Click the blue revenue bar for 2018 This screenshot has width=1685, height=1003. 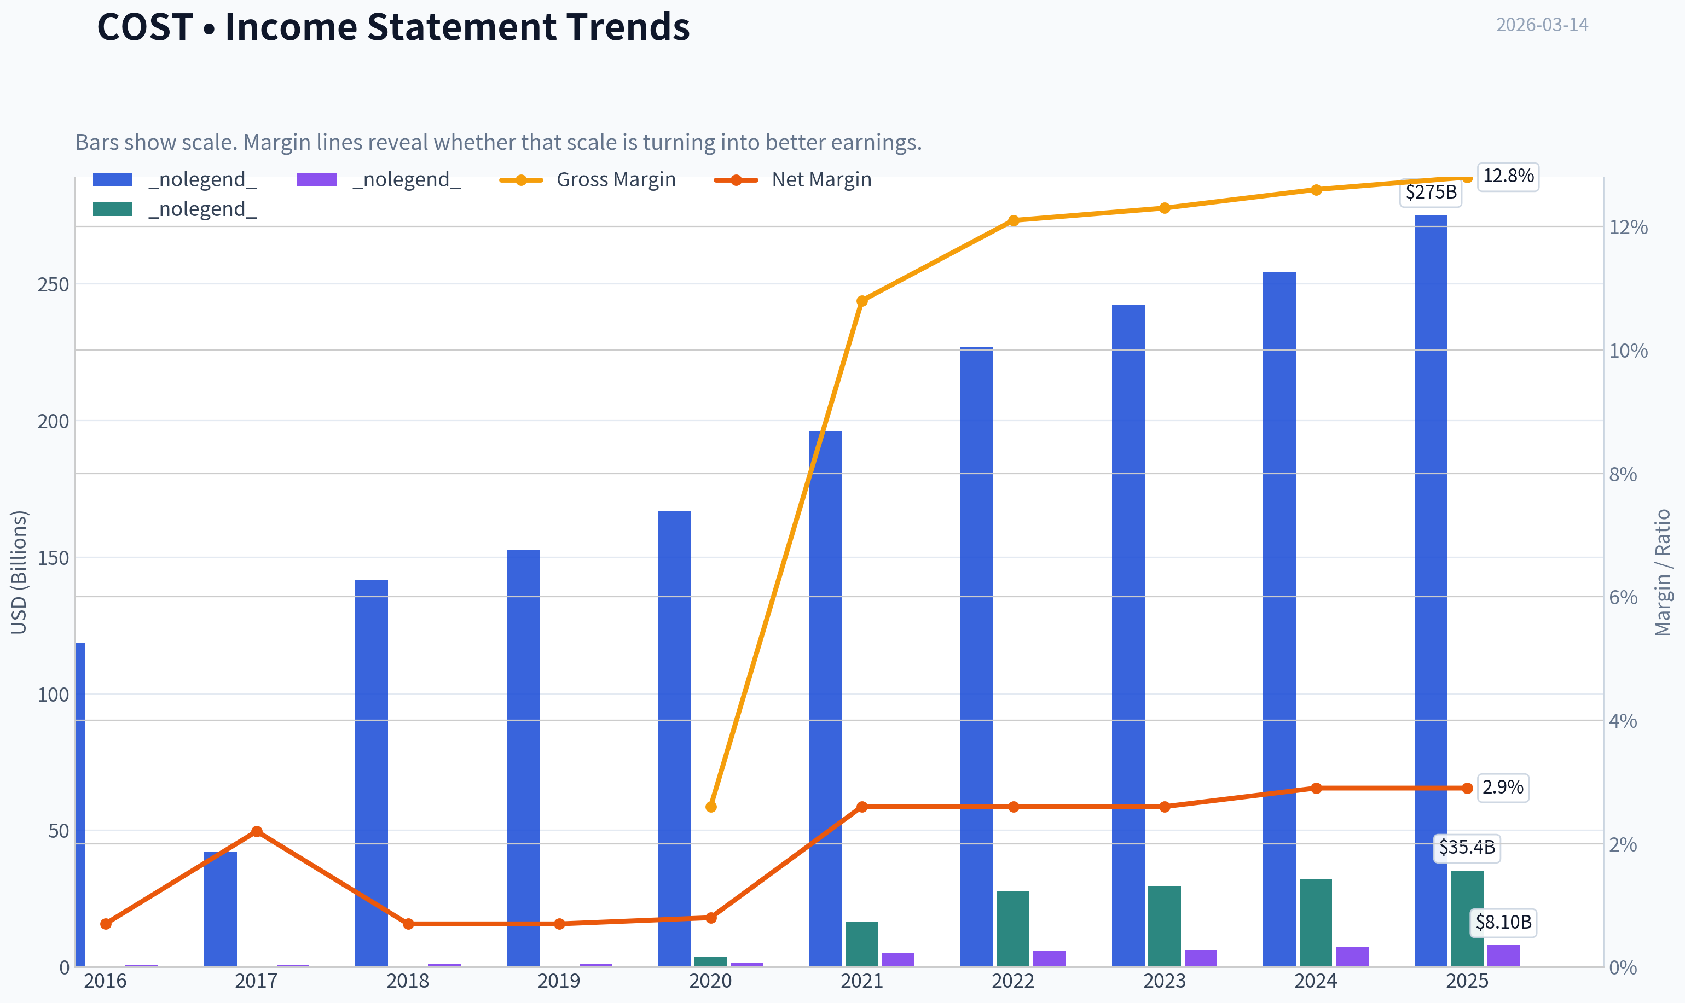372,773
